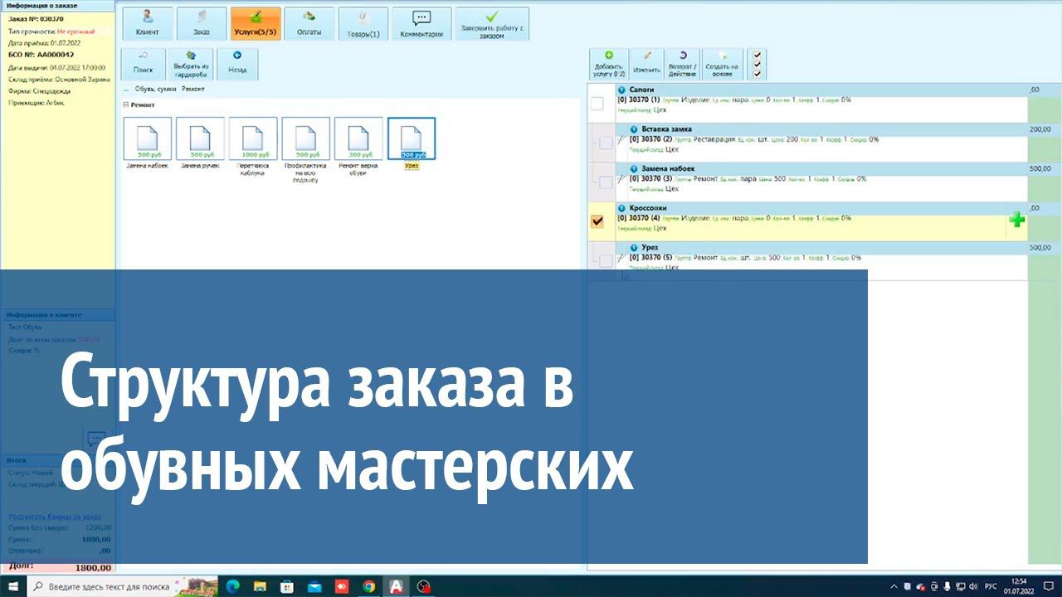The image size is (1062, 597).
Task: Click Создать на основе button
Action: (722, 64)
